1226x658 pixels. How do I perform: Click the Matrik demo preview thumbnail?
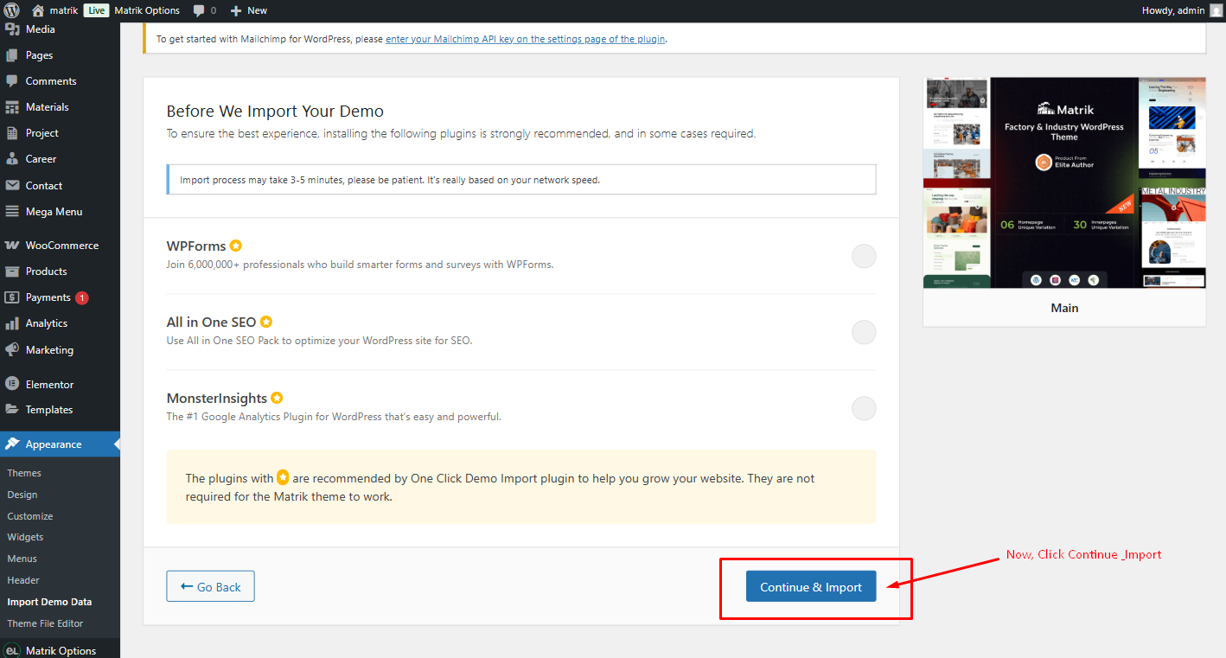1064,182
